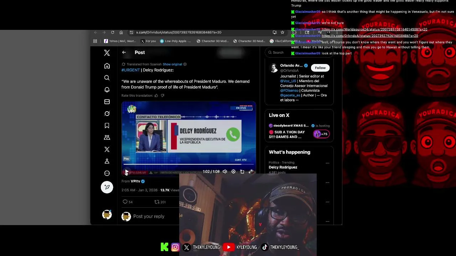Enter fullscreen on the video

click(251, 172)
